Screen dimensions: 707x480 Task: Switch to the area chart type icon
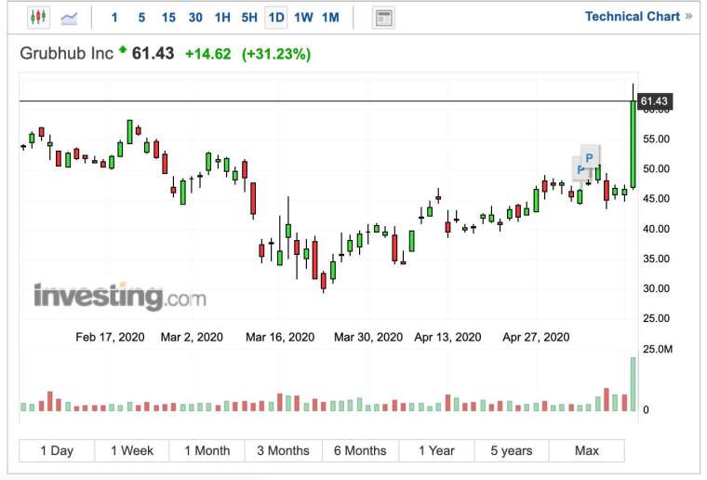[x=69, y=18]
